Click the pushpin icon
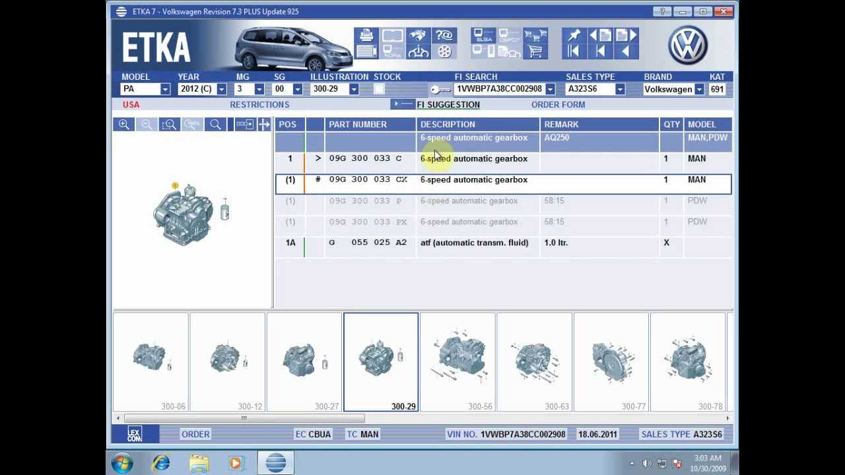 click(x=574, y=36)
